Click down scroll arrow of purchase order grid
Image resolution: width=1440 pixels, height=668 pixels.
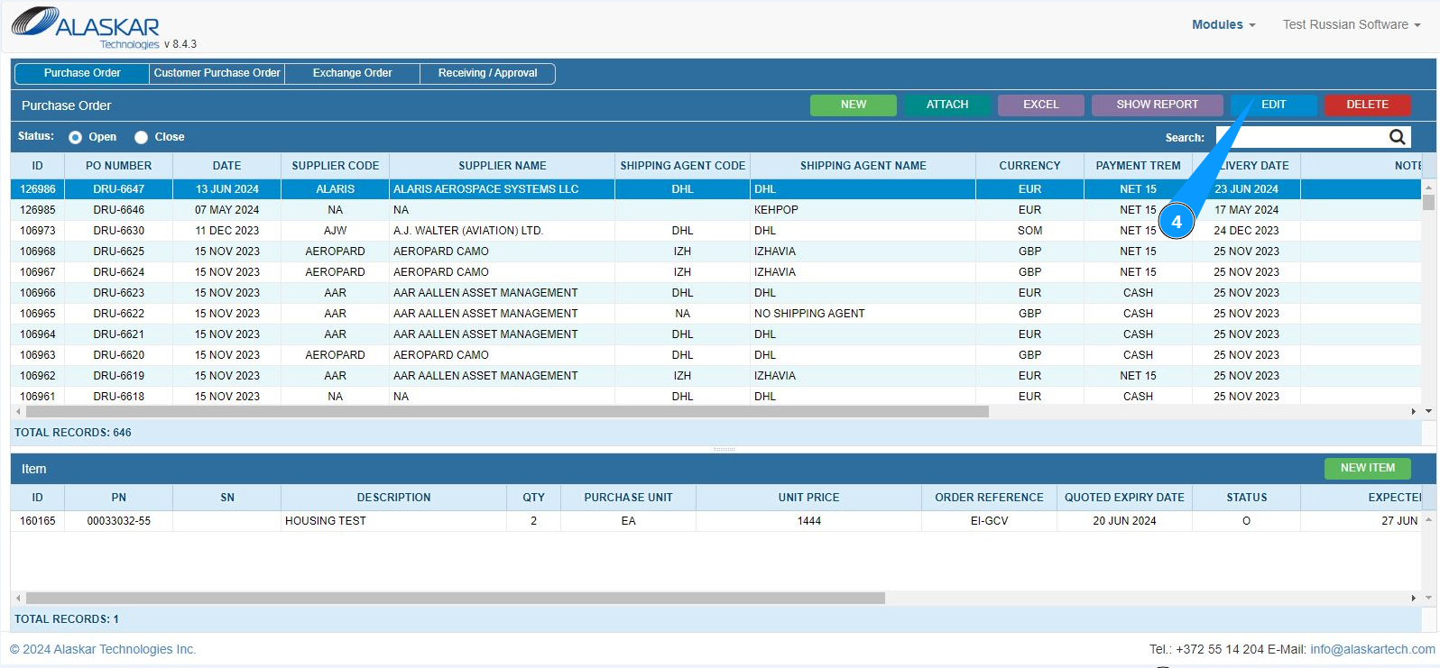1428,411
